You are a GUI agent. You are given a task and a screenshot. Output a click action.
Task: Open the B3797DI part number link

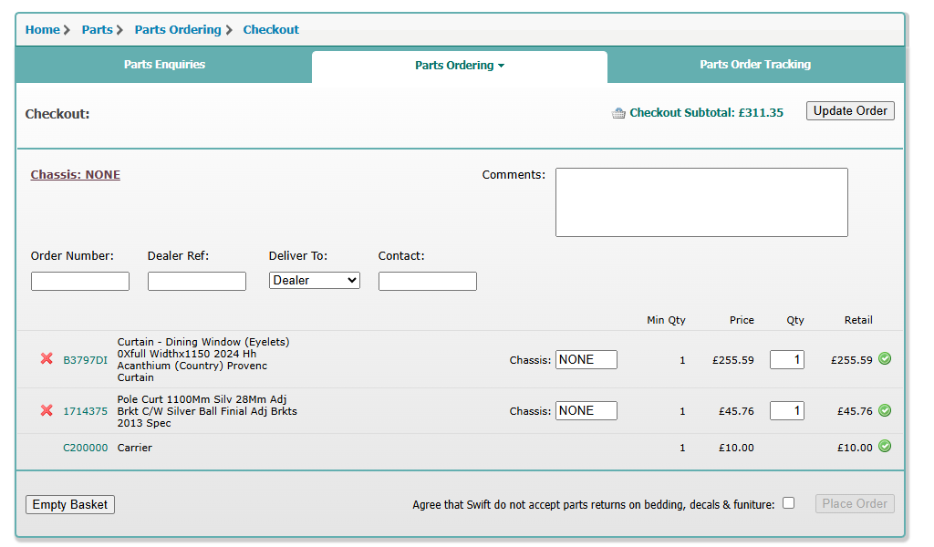point(85,360)
